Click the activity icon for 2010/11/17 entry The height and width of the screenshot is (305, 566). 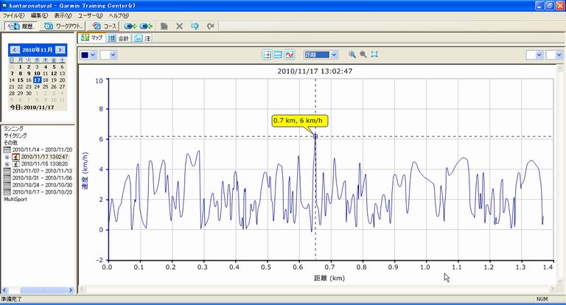pos(15,157)
